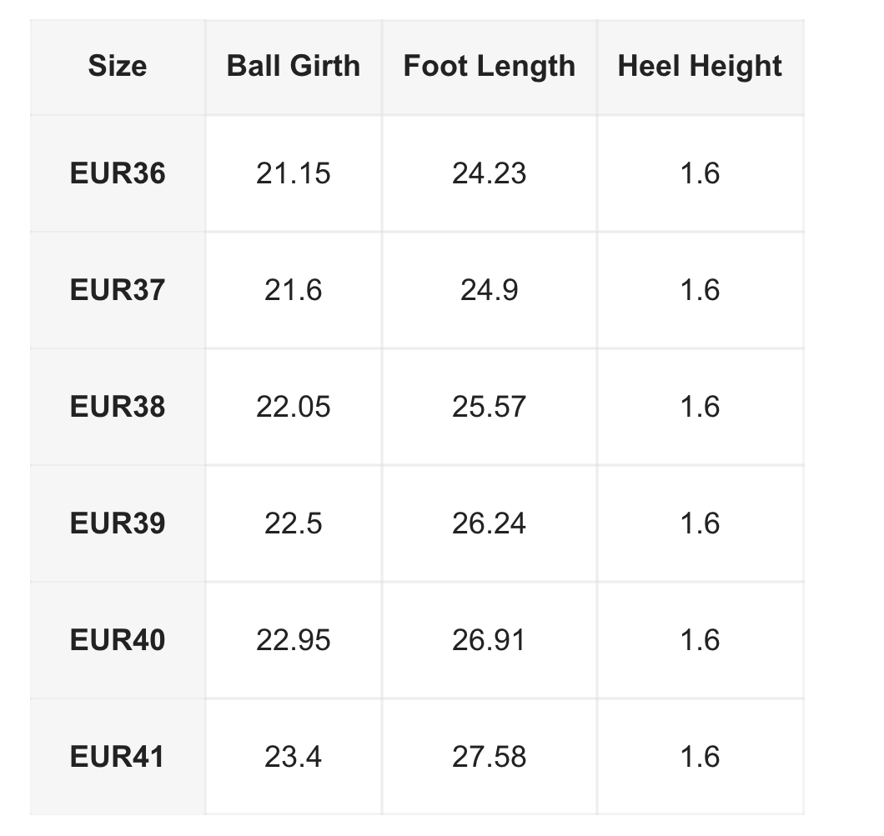The width and height of the screenshot is (884, 836).
Task: Click the Size column header
Action: point(118,66)
